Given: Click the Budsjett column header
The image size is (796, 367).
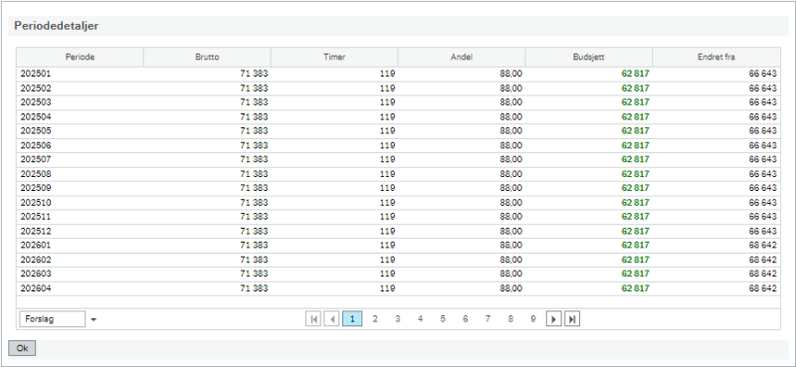Looking at the screenshot, I should tap(589, 58).
